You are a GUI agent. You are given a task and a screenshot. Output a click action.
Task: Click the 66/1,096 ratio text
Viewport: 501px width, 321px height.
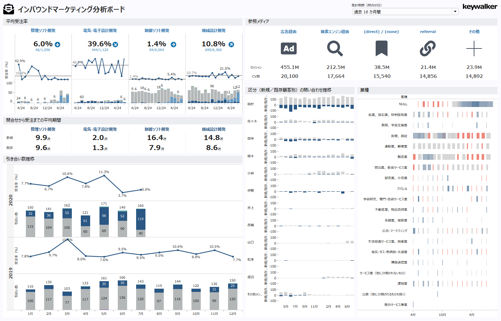43,50
